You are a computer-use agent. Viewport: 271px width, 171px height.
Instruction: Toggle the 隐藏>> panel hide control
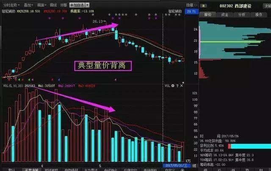[x=191, y=5]
